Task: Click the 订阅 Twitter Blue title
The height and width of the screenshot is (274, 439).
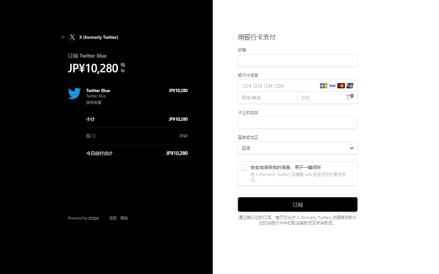Action: [87, 56]
